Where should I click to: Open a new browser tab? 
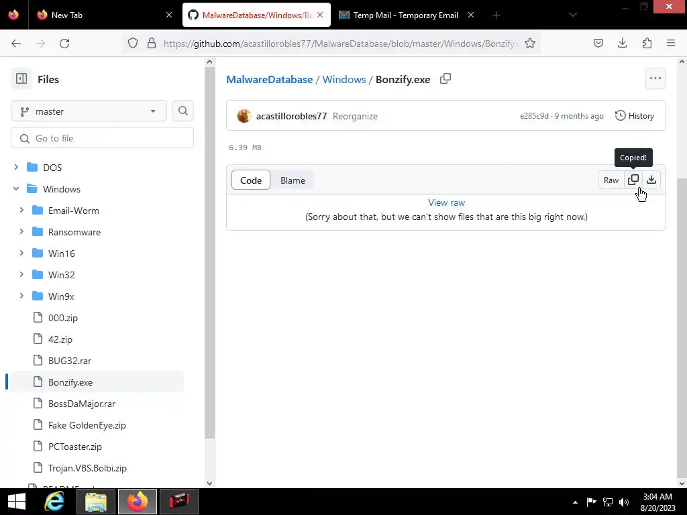(x=496, y=15)
